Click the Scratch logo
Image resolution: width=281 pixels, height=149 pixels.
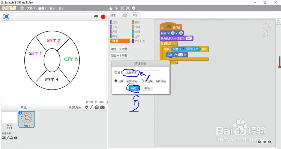[x=9, y=8]
